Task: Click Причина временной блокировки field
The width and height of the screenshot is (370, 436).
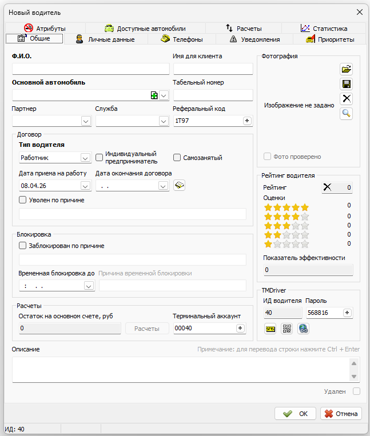Action: coord(173,286)
